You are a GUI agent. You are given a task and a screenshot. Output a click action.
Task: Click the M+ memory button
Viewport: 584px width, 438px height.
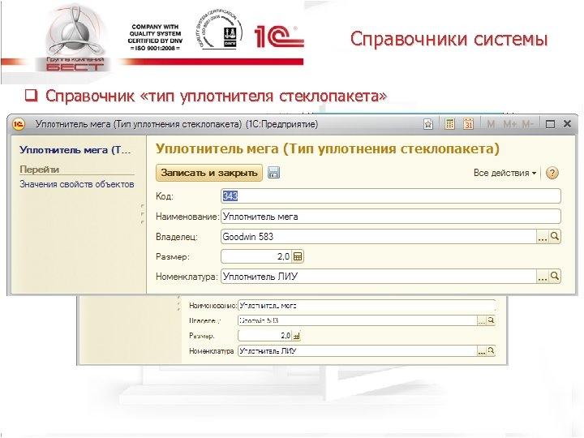(510, 124)
